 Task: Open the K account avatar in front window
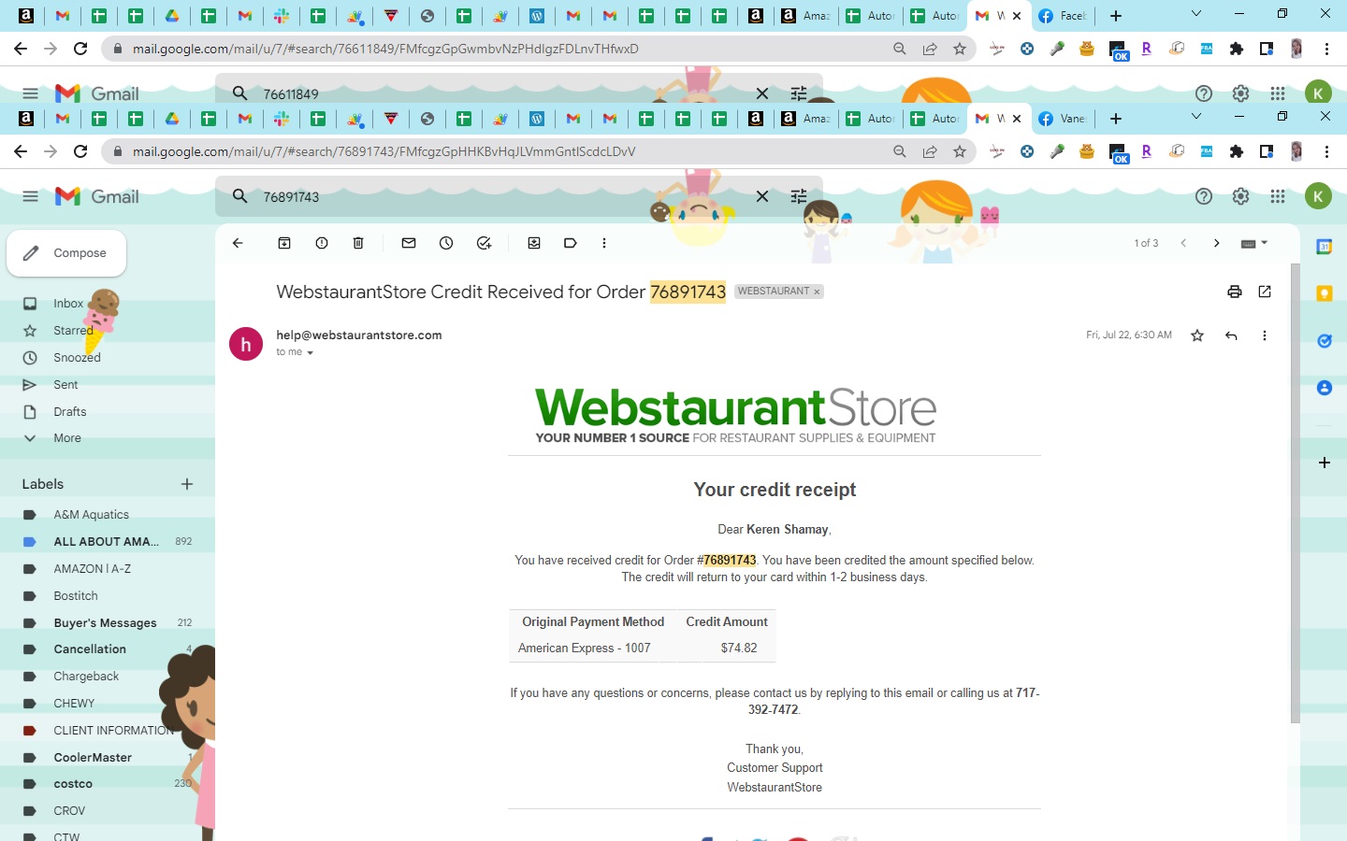pos(1318,196)
